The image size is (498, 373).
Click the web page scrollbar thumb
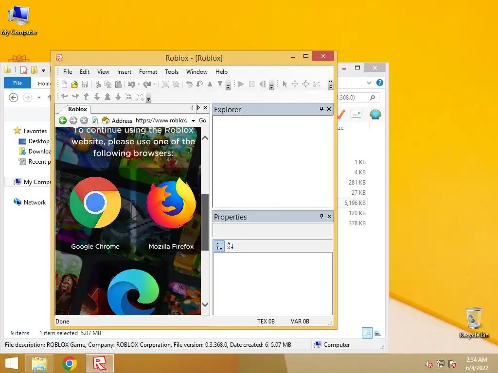[x=205, y=222]
